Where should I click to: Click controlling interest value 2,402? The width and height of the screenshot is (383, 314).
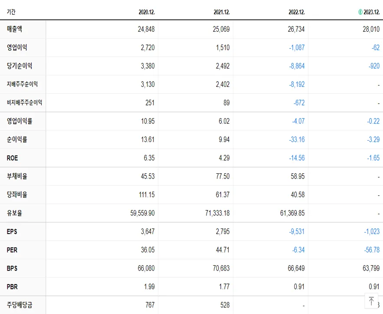pos(223,84)
